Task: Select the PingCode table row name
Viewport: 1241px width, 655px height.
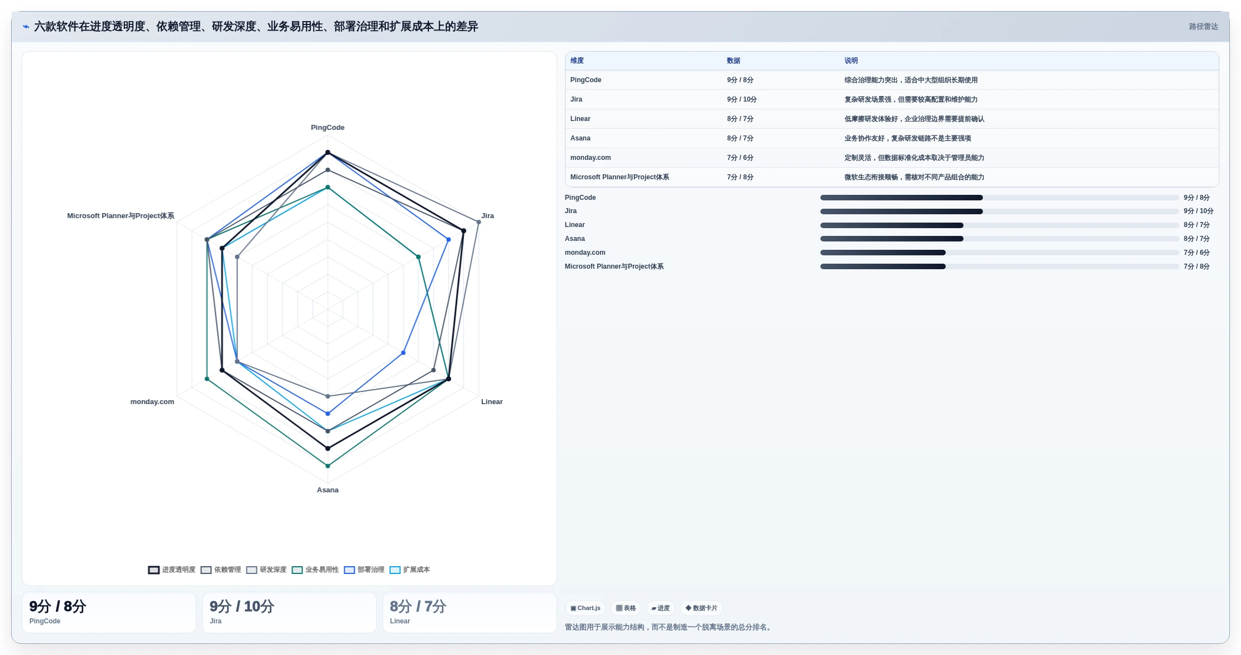Action: pos(586,80)
